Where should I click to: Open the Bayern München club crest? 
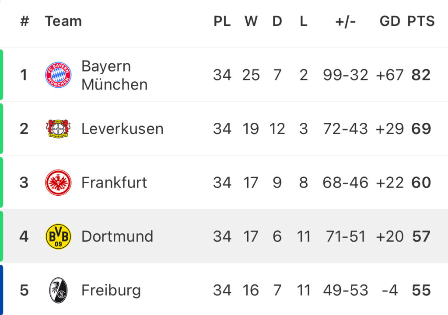click(x=58, y=75)
